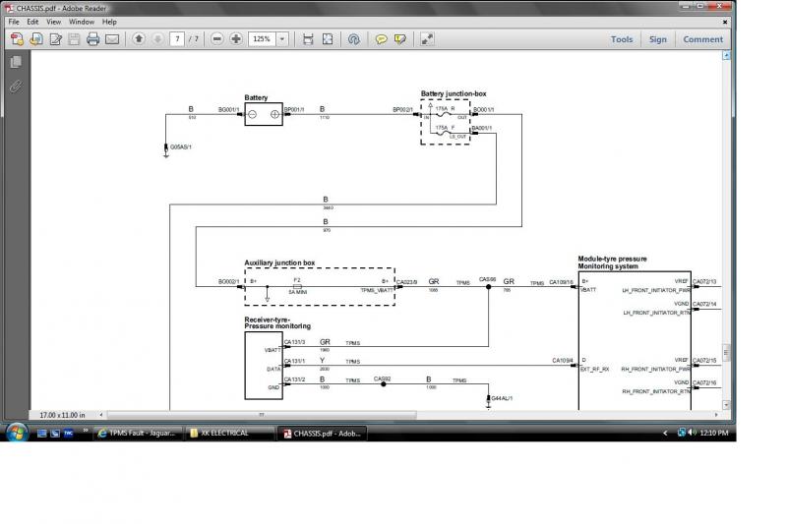
Task: Add a sticky note comment
Action: [x=382, y=39]
